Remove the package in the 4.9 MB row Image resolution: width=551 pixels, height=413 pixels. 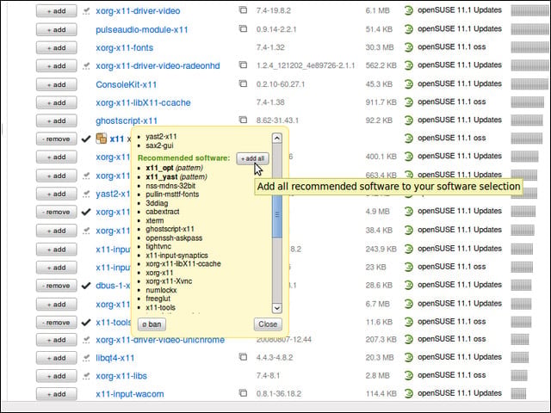(x=56, y=213)
